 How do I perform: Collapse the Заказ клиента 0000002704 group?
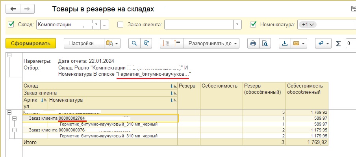pos(14,118)
